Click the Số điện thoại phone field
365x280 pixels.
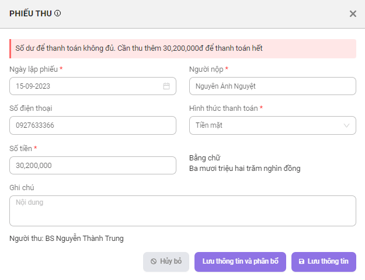click(93, 125)
